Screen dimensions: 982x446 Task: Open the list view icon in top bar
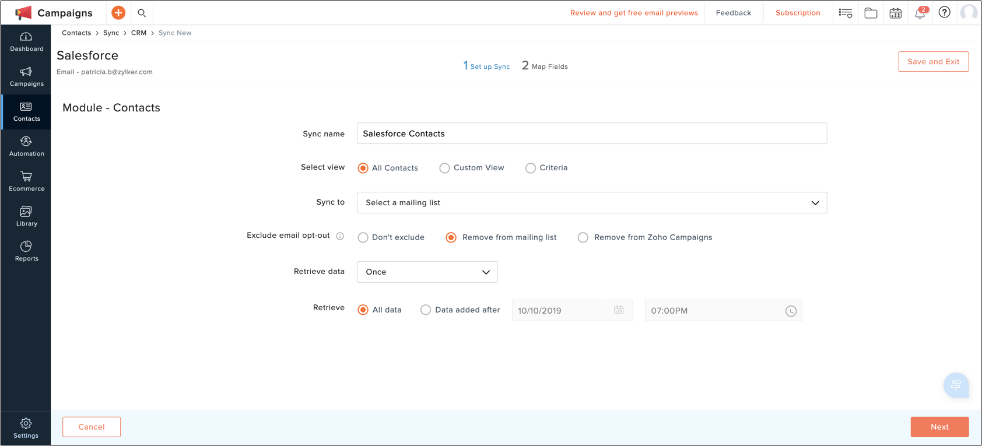(x=846, y=13)
